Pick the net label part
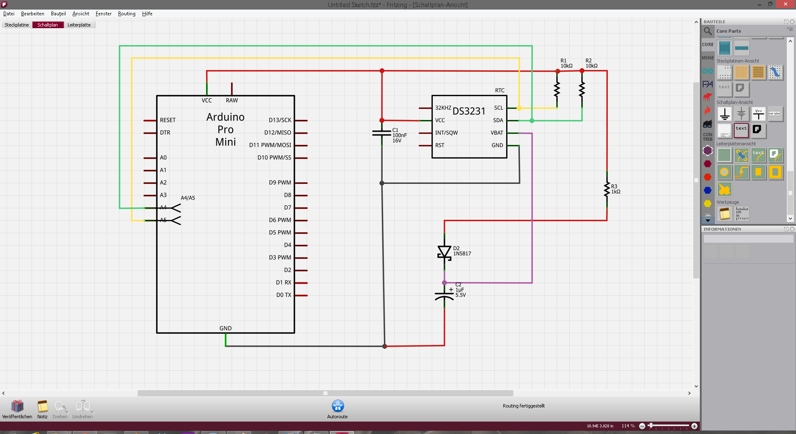 coord(775,114)
